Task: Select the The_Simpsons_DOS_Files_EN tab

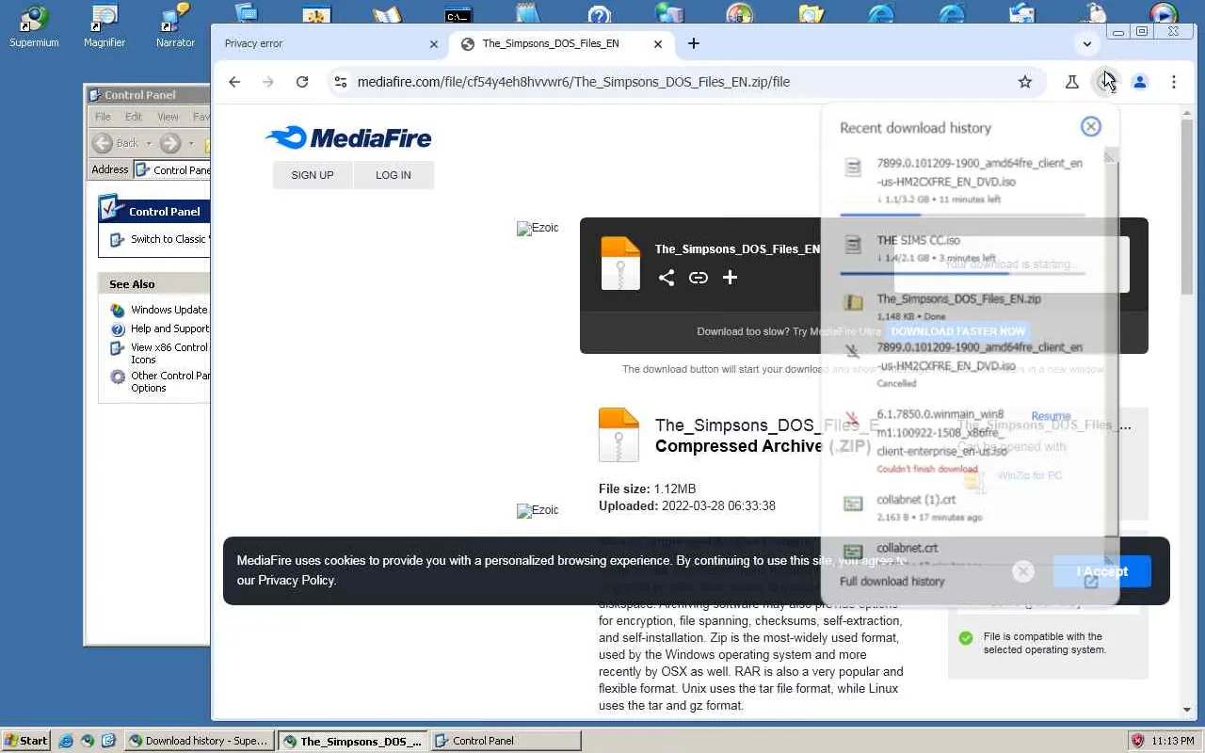Action: tap(561, 43)
